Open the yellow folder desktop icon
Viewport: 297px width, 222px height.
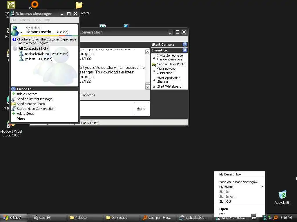[x=79, y=5]
